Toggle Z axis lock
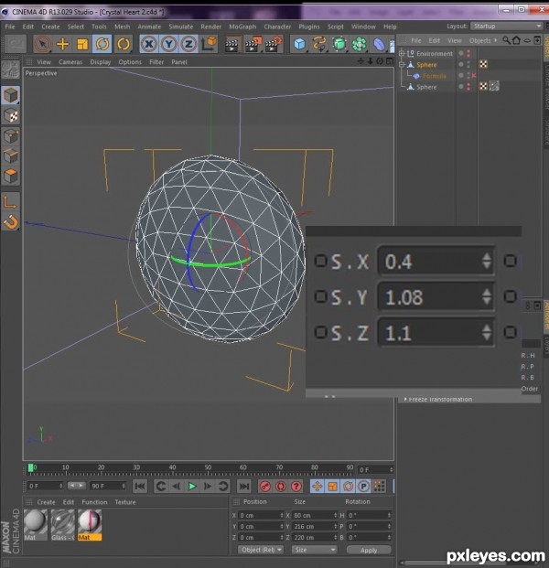This screenshot has height=568, width=549. pos(188,44)
